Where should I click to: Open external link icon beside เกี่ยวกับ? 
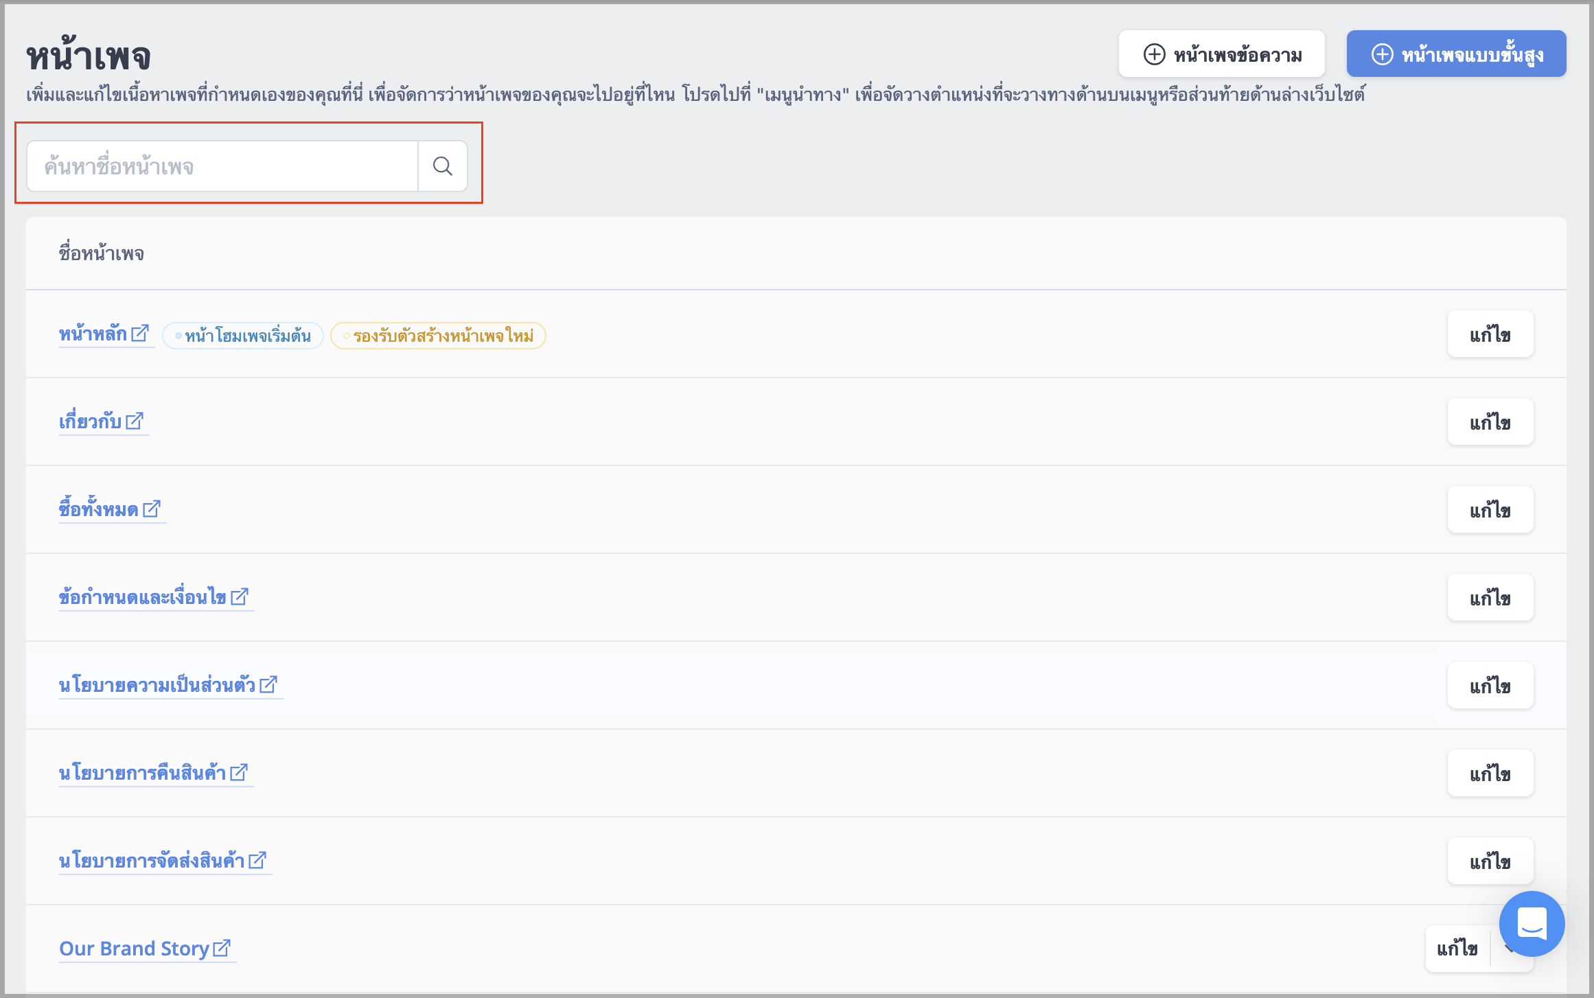(135, 421)
